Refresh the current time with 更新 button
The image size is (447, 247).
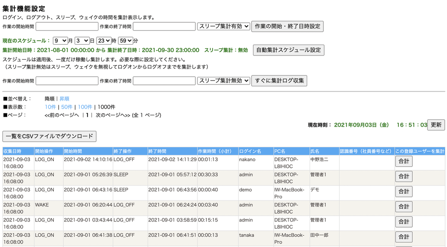pyautogui.click(x=436, y=125)
